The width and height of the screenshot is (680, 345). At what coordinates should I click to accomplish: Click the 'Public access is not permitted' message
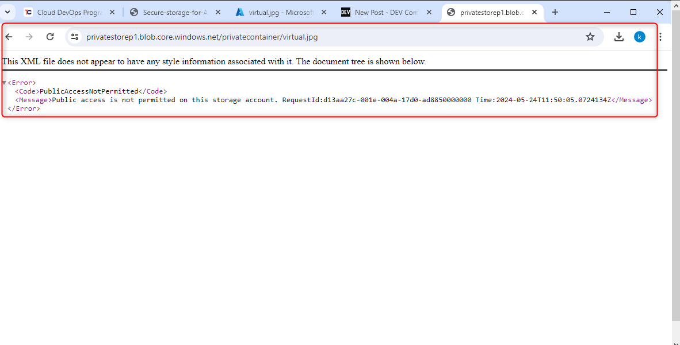pyautogui.click(x=165, y=100)
